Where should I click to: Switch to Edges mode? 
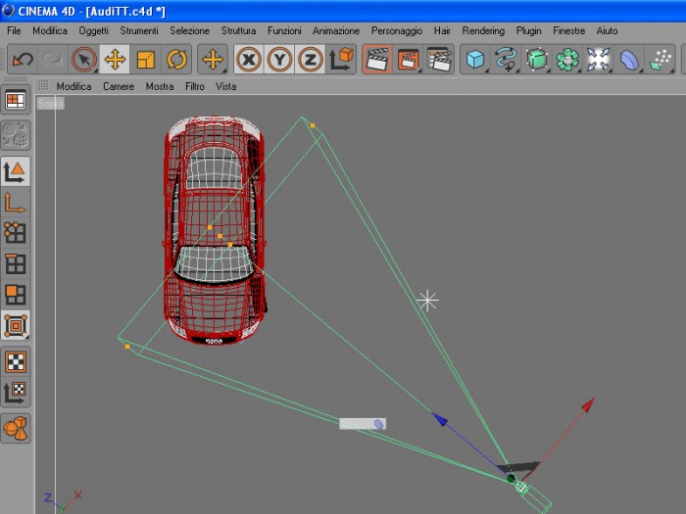pos(16,264)
